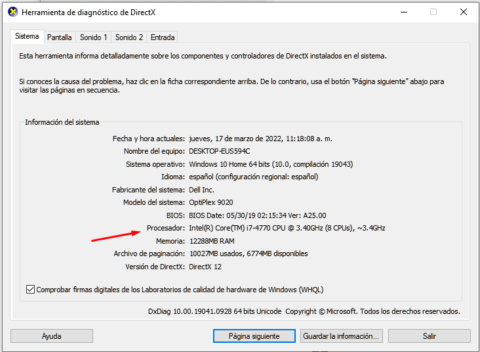Switch to the Sistema tab
The height and width of the screenshot is (352, 480).
pyautogui.click(x=27, y=37)
